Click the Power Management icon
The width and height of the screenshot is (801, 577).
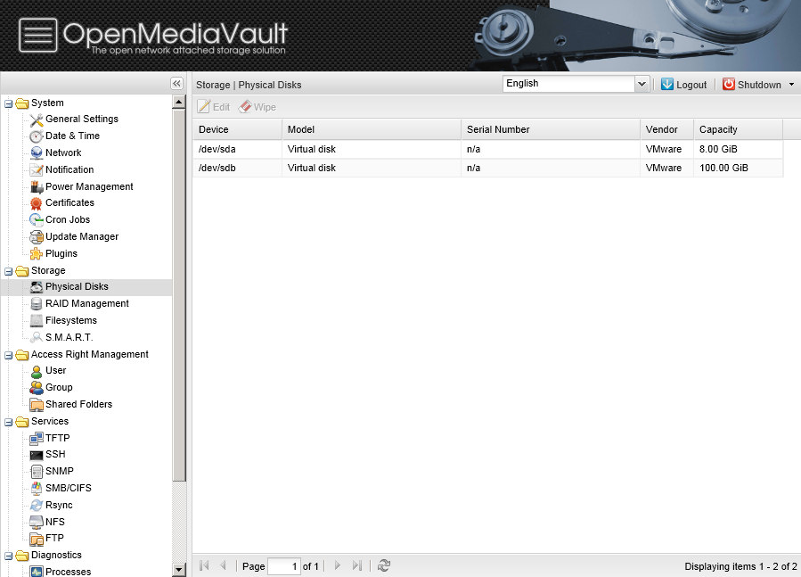37,186
